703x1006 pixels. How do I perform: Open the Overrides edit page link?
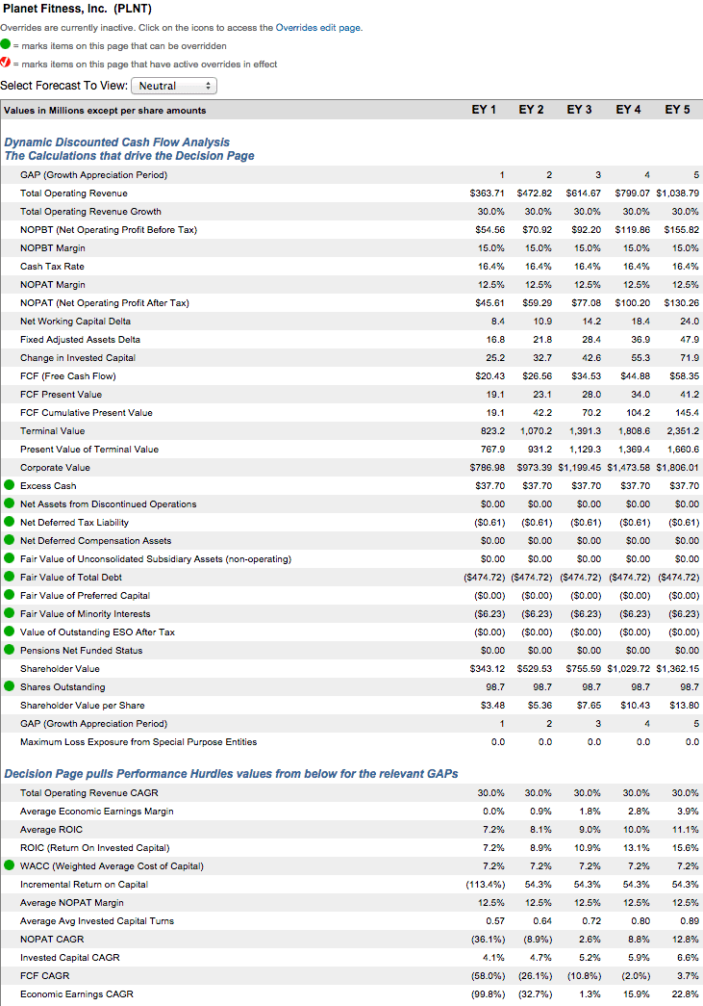coord(318,28)
